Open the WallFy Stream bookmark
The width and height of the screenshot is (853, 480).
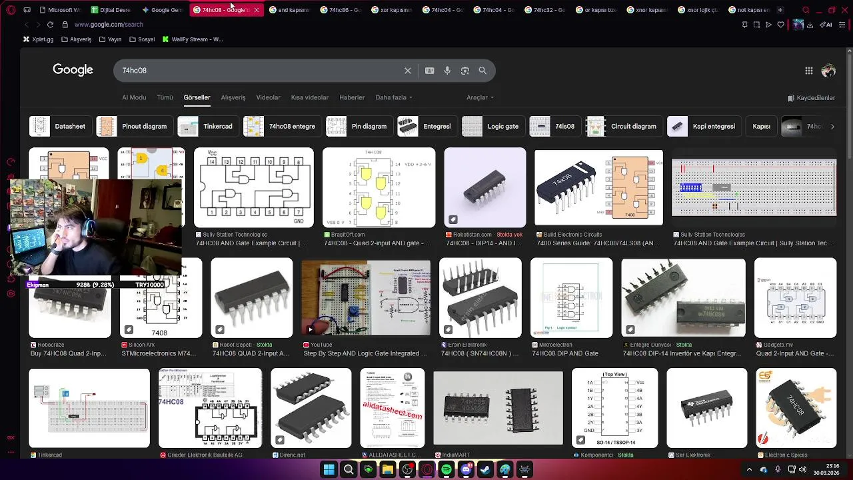coord(193,39)
